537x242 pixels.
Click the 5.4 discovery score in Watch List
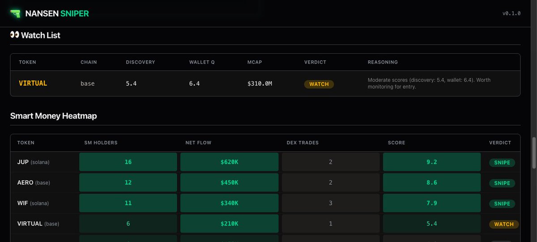click(131, 84)
